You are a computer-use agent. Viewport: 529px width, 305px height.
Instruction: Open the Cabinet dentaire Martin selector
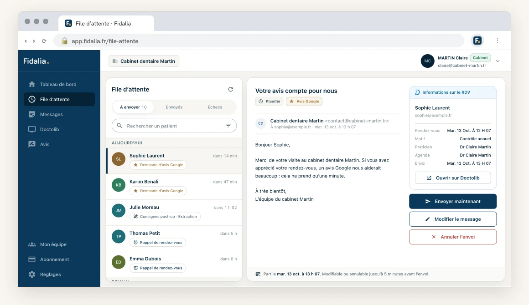coord(144,61)
